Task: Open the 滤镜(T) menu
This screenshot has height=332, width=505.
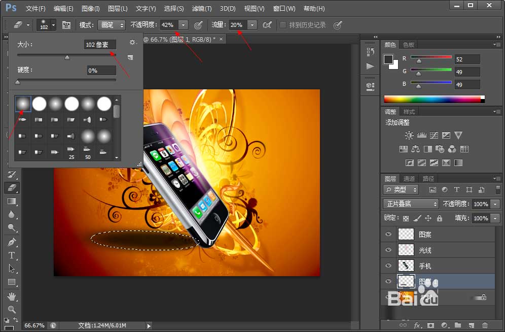Action: point(202,9)
